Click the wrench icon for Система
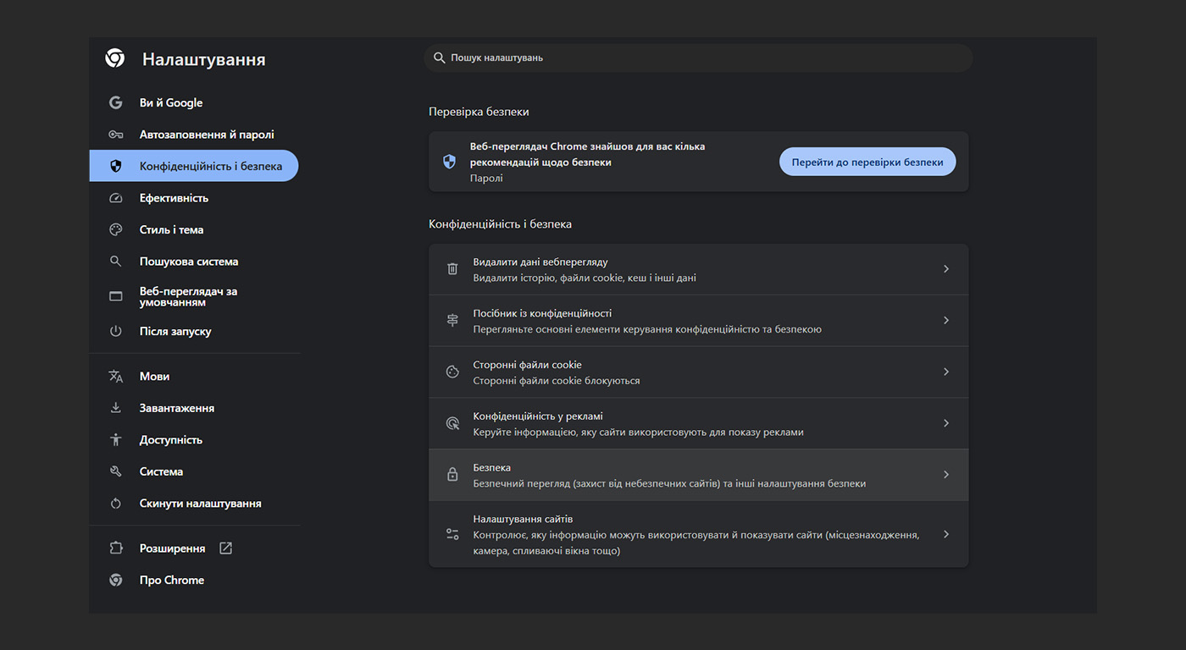The height and width of the screenshot is (650, 1186). click(x=116, y=471)
